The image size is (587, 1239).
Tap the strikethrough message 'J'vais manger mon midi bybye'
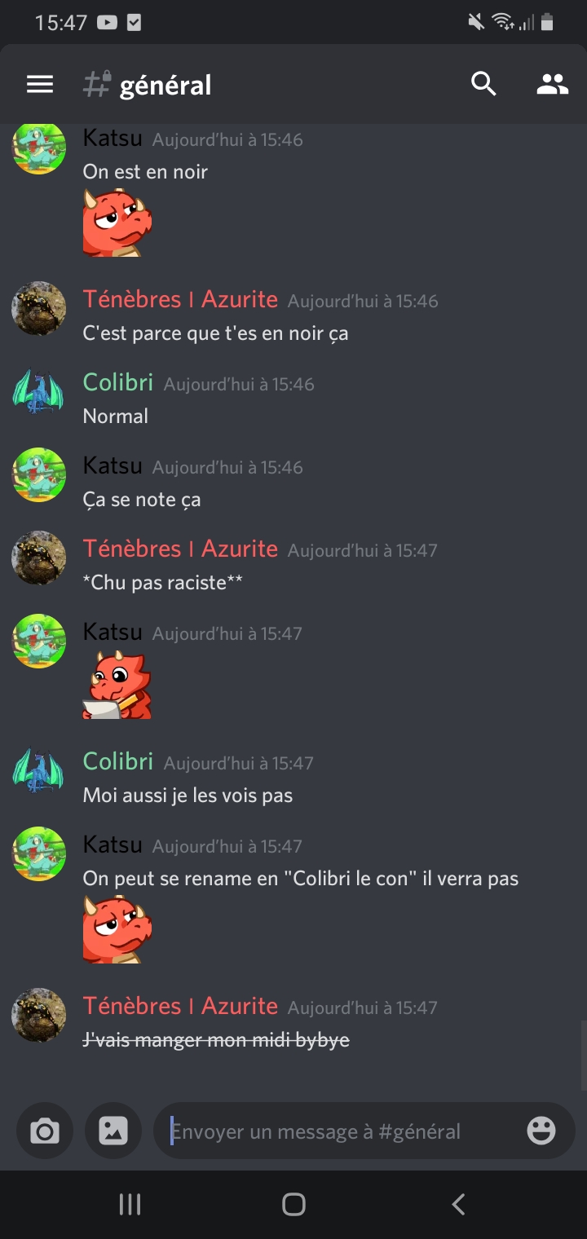[216, 1040]
